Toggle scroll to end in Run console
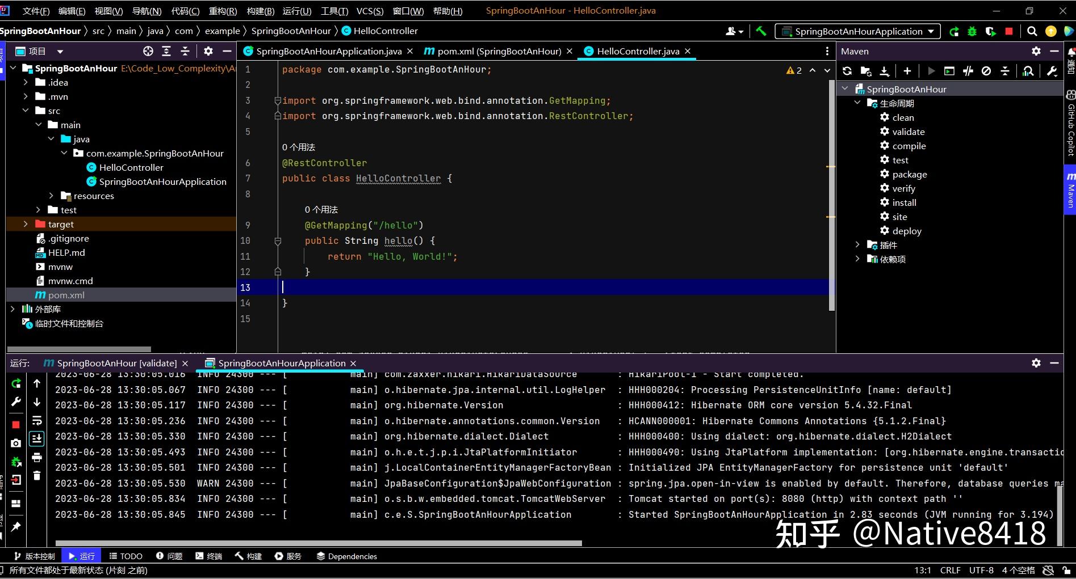The image size is (1076, 579). coord(37,438)
